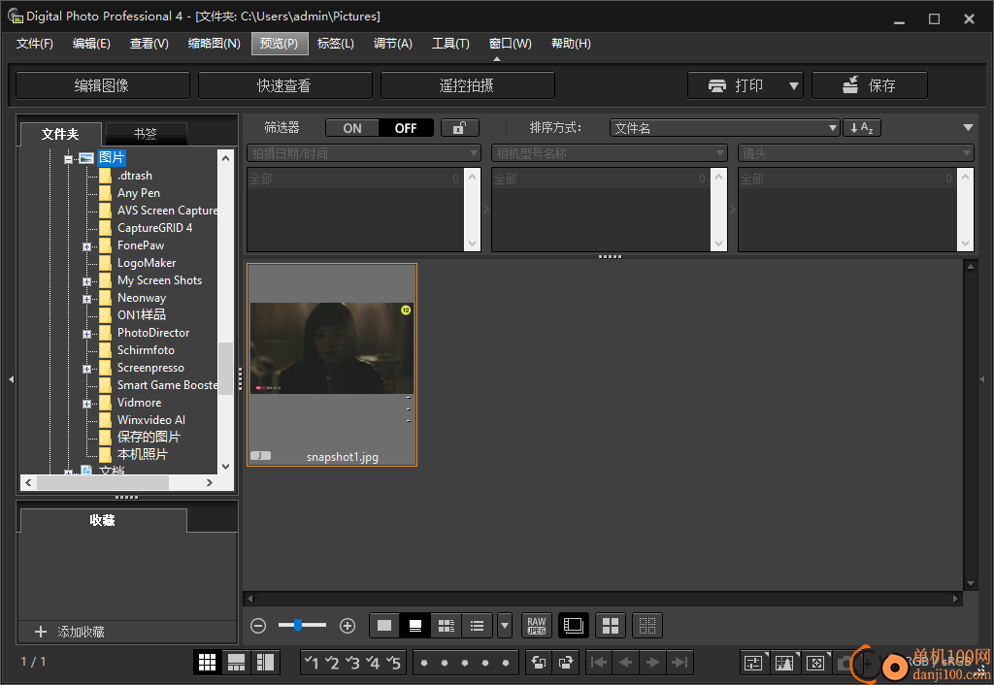Set fifth rating dot
Image resolution: width=994 pixels, height=685 pixels.
(x=505, y=664)
